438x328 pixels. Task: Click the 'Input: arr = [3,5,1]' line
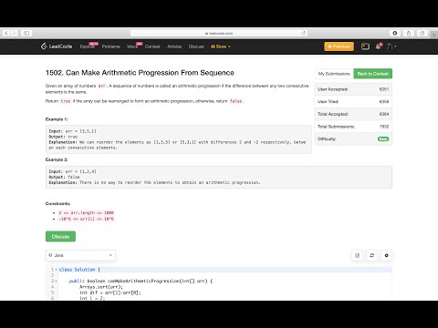point(73,131)
